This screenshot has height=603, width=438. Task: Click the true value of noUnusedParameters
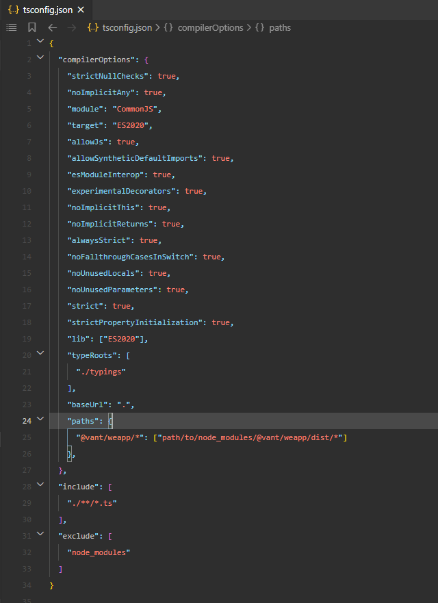point(175,290)
